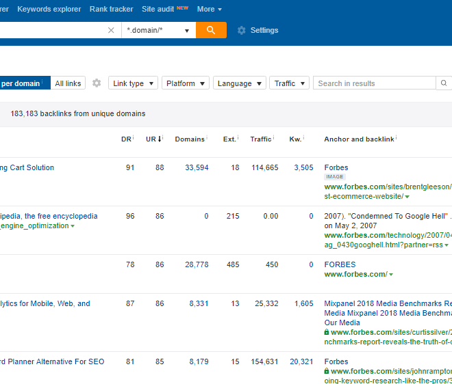Screen dimensions: 452x384
Task: Sort by the Ext. column header
Action: tap(229, 139)
